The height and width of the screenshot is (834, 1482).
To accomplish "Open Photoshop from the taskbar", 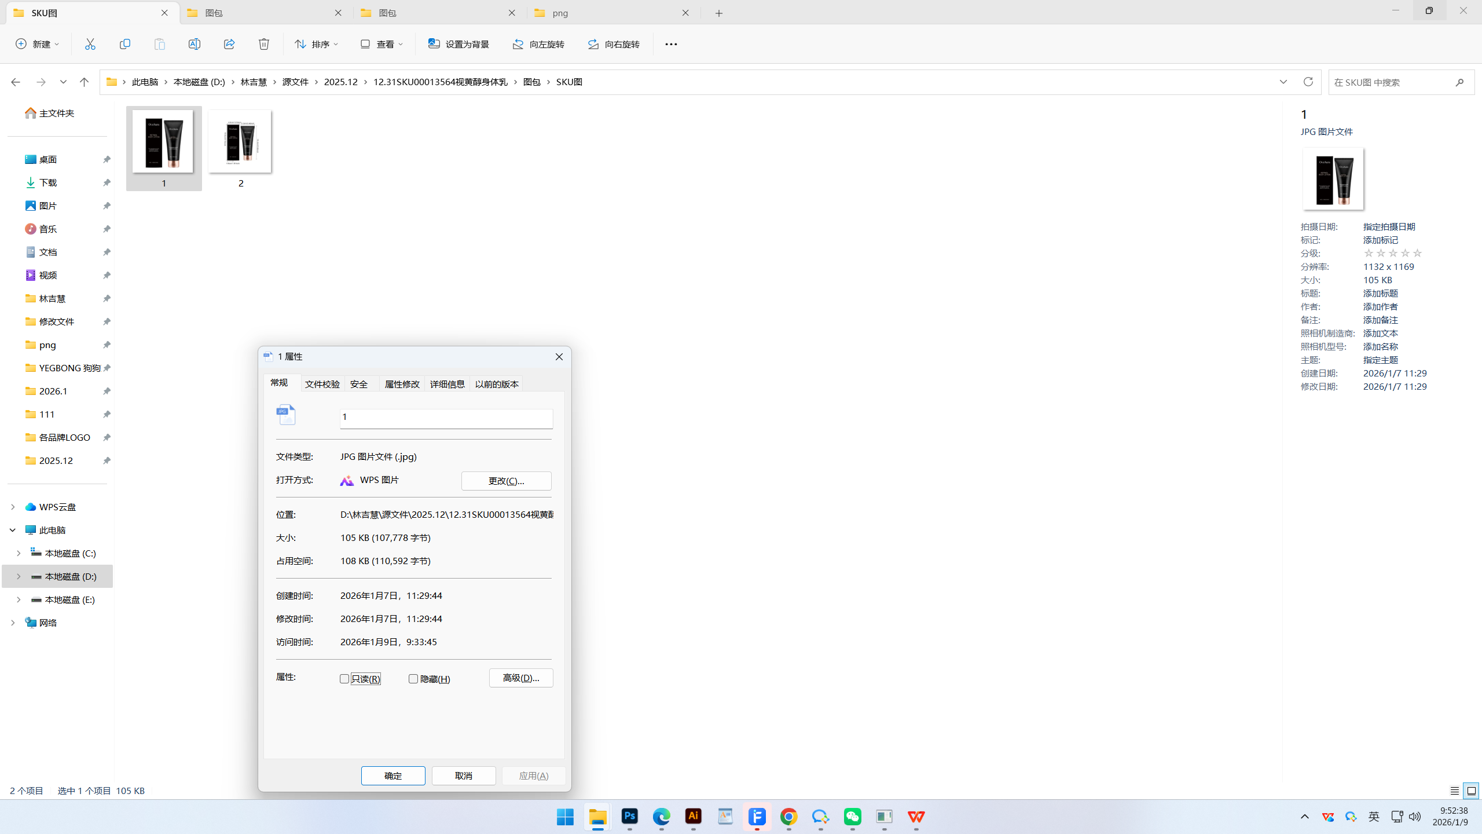I will pyautogui.click(x=630, y=817).
